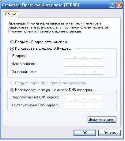Confirm settings with the OK button
Viewport: 125px width, 141px height.
click(85, 133)
